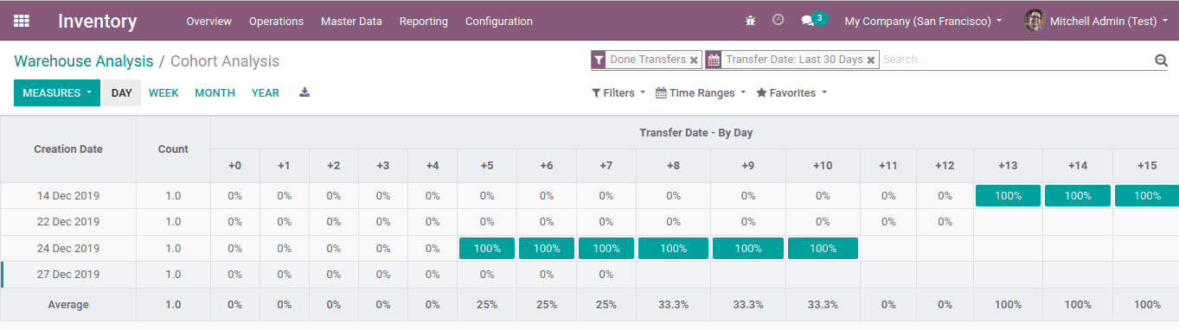Image resolution: width=1179 pixels, height=329 pixels.
Task: Remove the Transfer Date filter facet
Action: pyautogui.click(x=871, y=60)
